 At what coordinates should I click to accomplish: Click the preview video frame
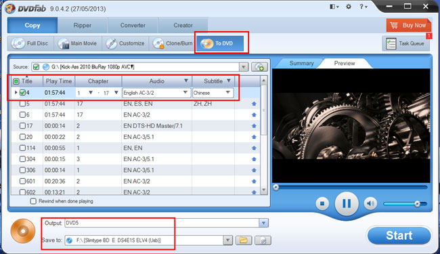click(351, 126)
